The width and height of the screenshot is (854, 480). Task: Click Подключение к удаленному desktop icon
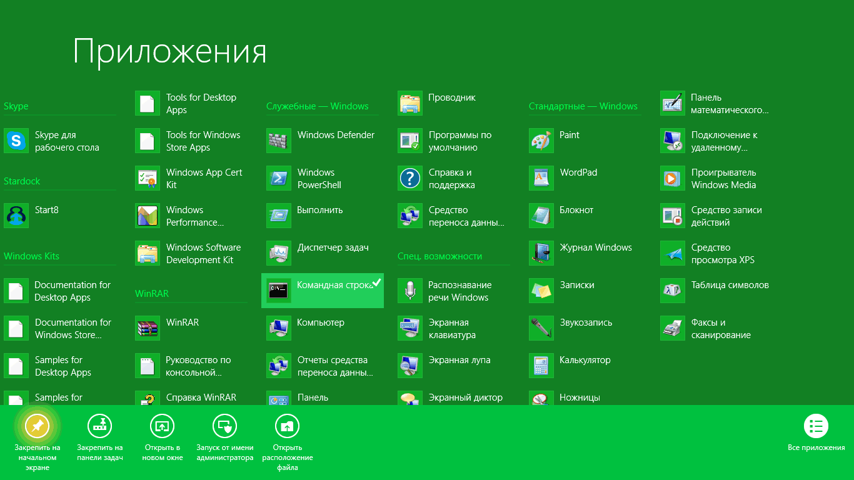click(673, 141)
